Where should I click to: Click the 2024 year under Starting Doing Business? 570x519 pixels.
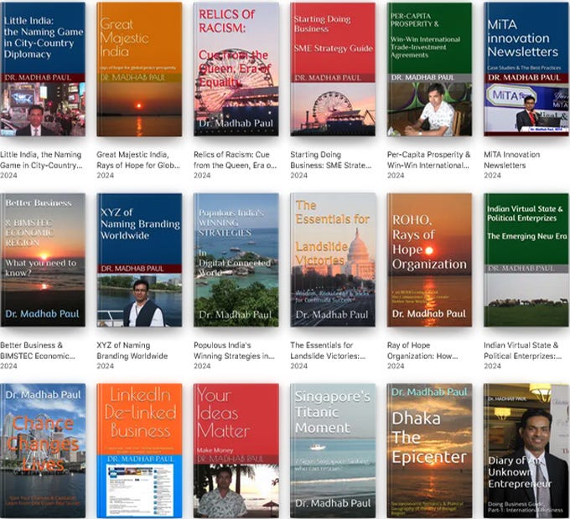(x=298, y=175)
